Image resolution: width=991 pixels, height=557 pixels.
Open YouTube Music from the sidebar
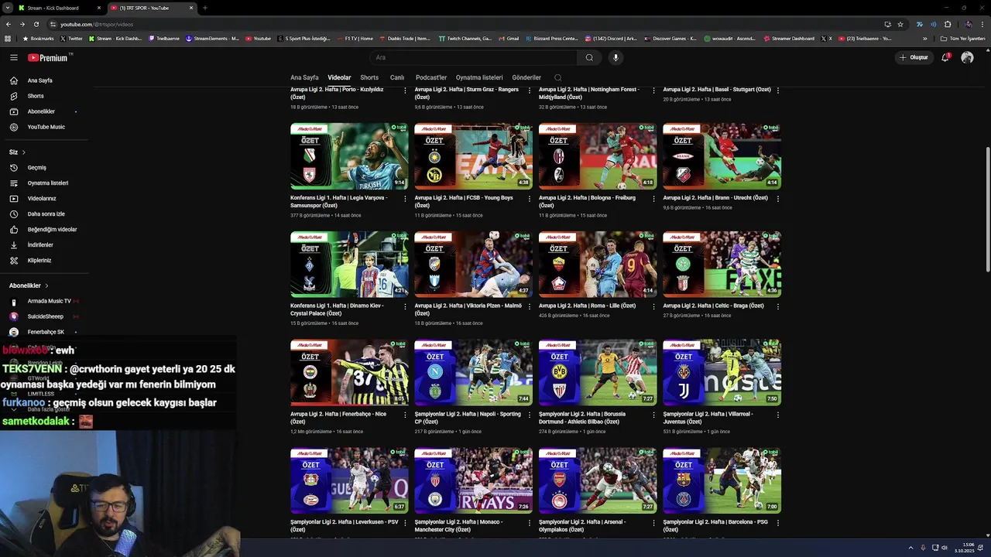tap(46, 127)
